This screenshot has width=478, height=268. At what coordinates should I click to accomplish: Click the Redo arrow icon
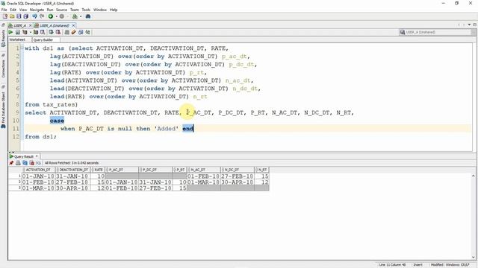coord(42,16)
